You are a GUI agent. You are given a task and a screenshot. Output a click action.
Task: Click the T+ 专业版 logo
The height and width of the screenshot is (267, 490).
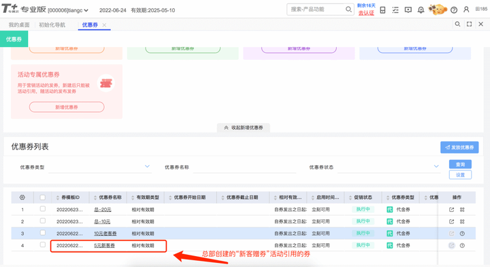tap(24, 9)
